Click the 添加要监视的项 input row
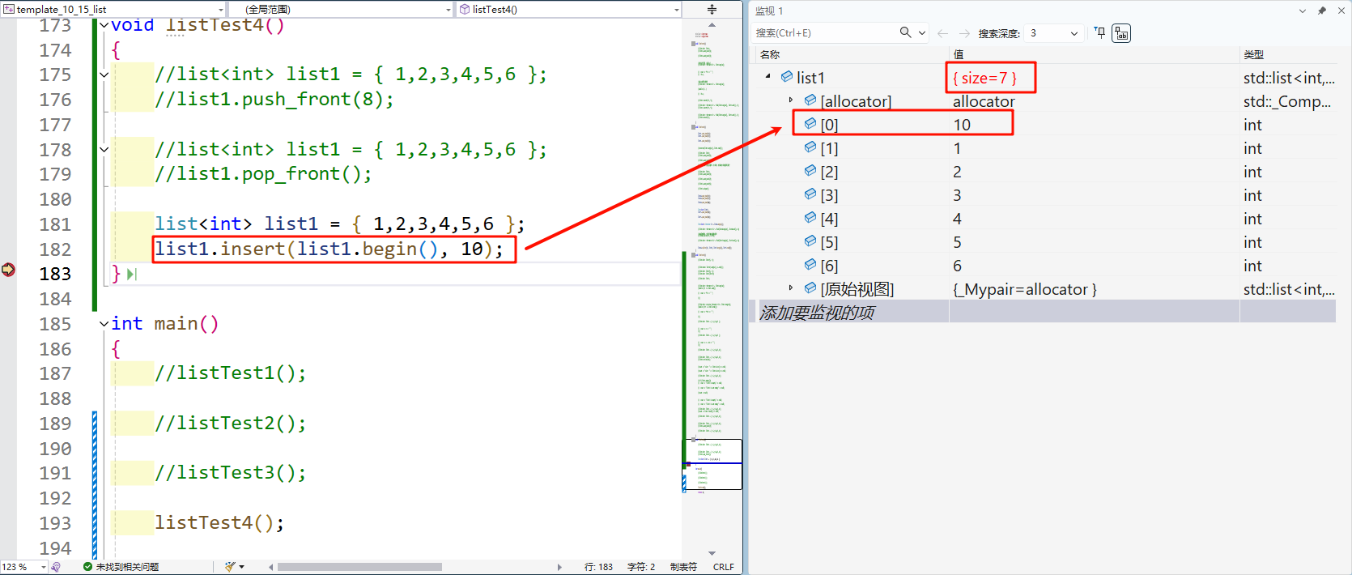The width and height of the screenshot is (1352, 575). pos(1044,312)
